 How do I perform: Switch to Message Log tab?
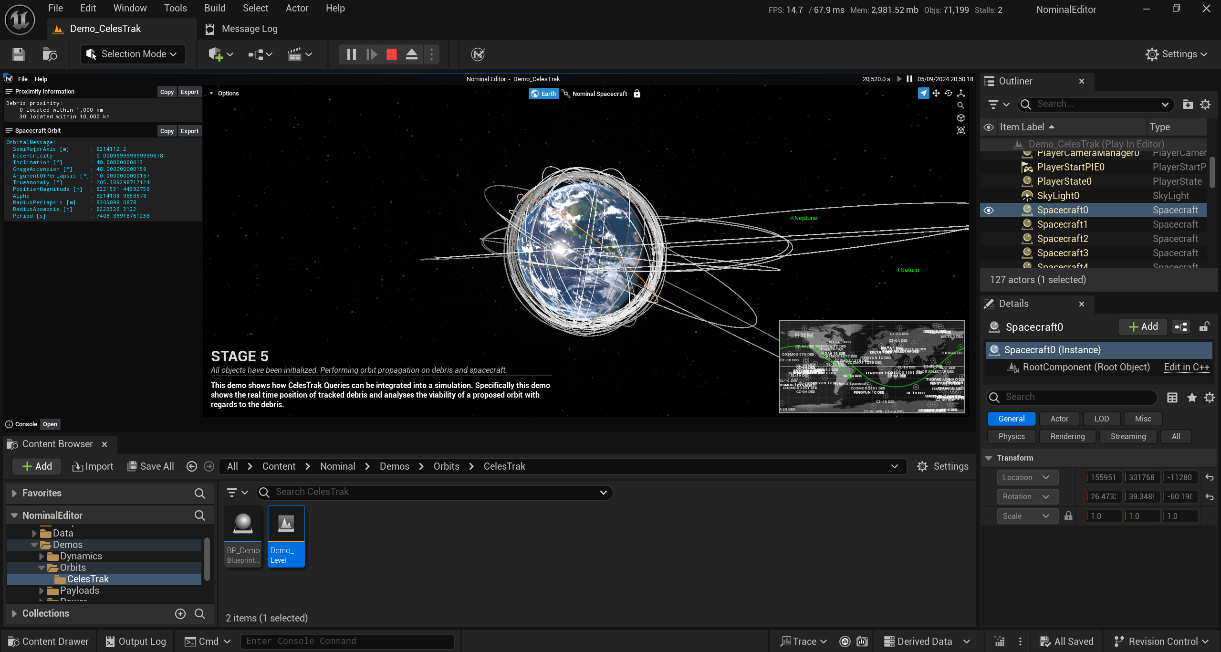pyautogui.click(x=241, y=29)
